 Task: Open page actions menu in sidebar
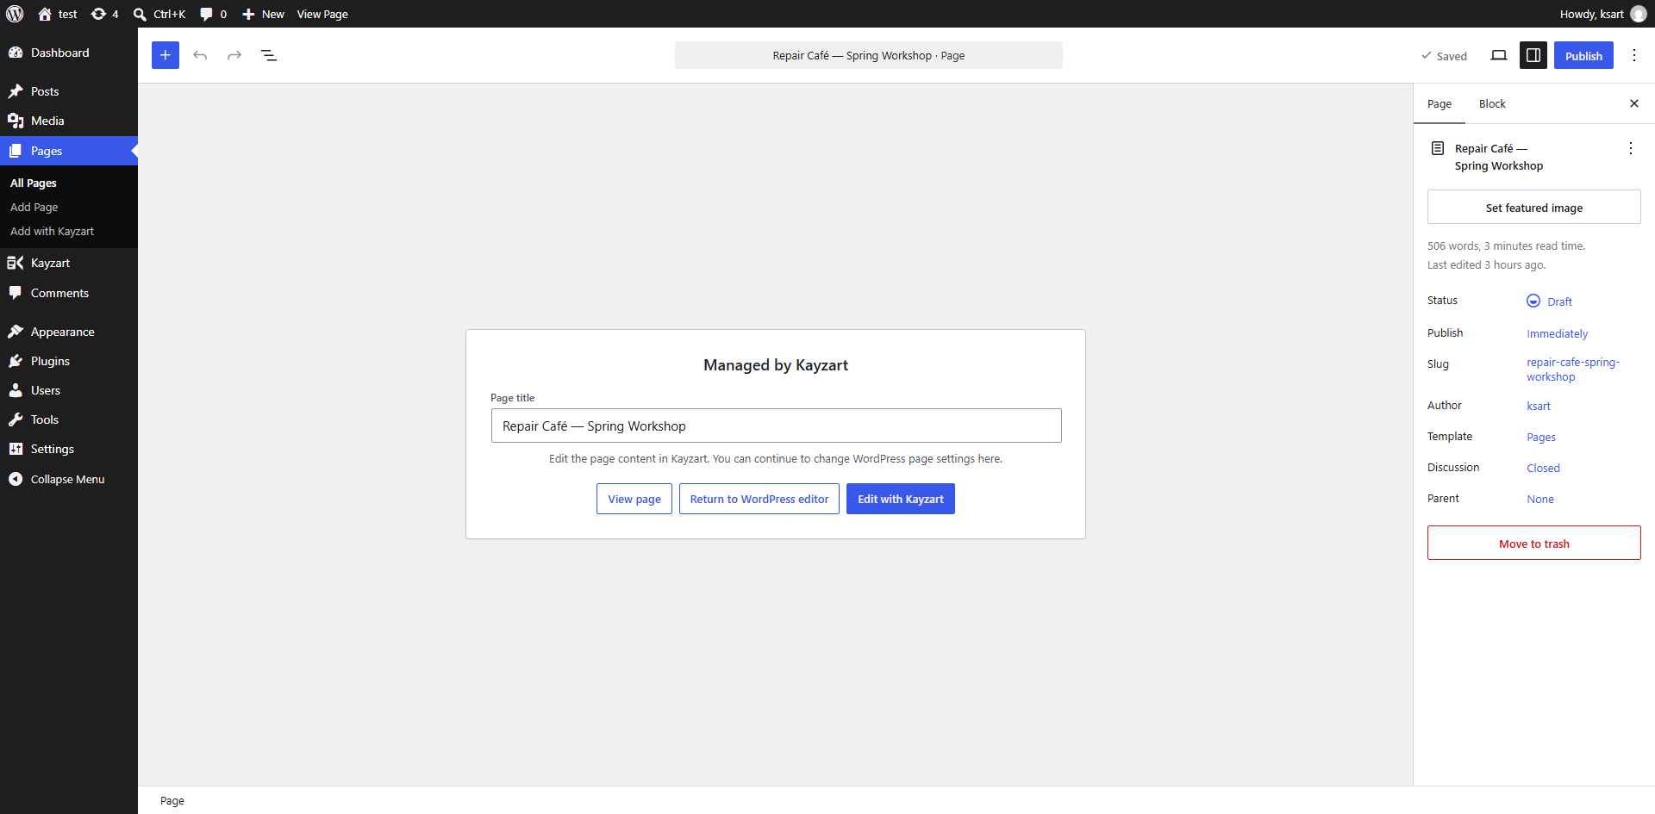tap(1631, 148)
